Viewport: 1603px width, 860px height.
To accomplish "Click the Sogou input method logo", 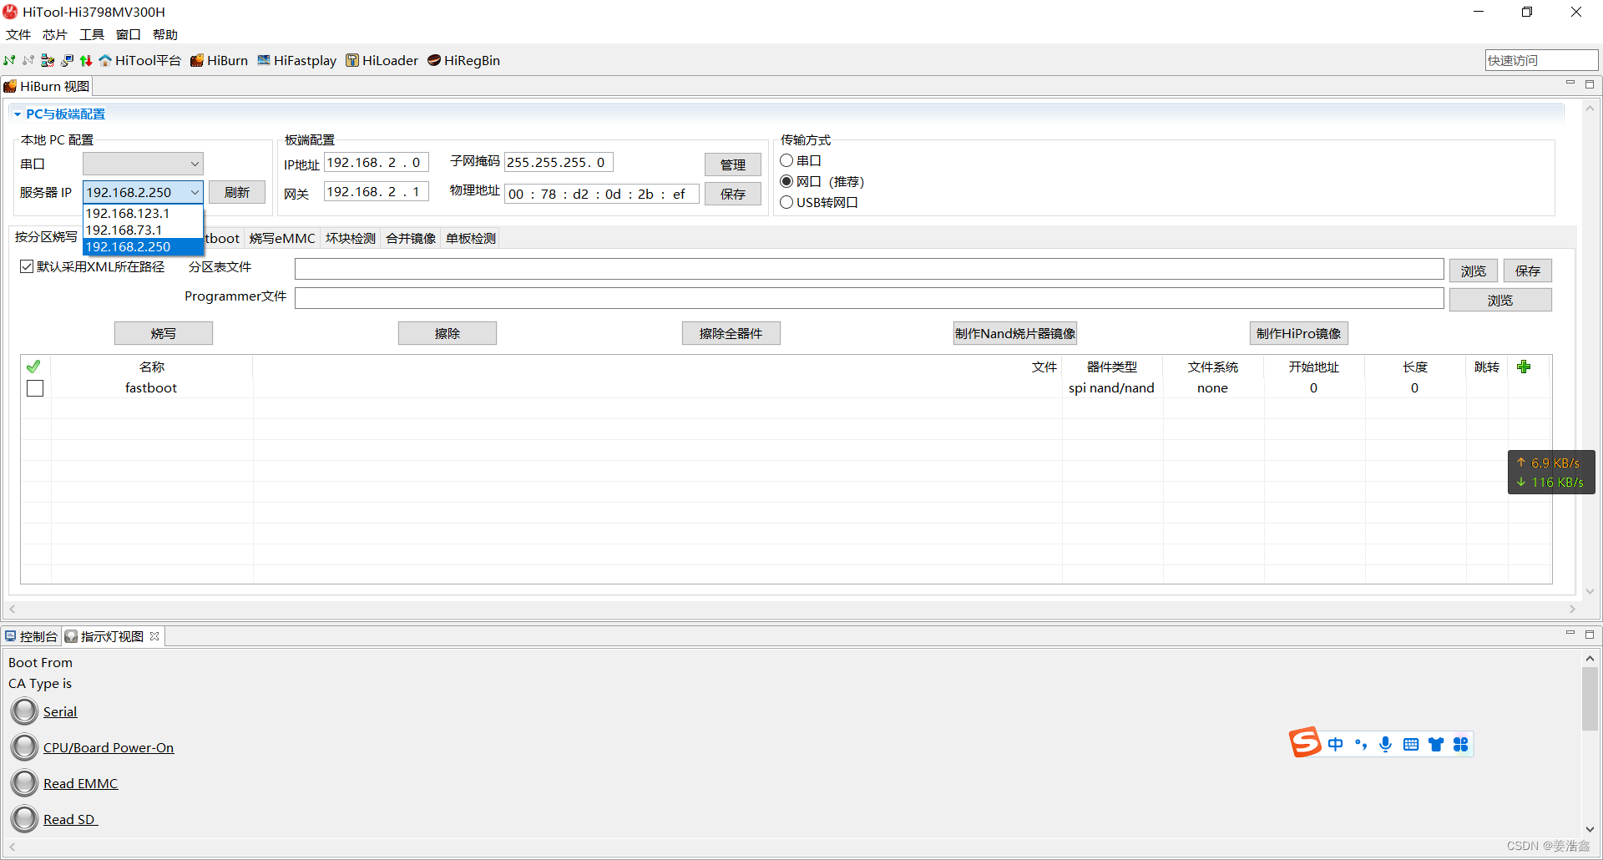I will 1305,742.
